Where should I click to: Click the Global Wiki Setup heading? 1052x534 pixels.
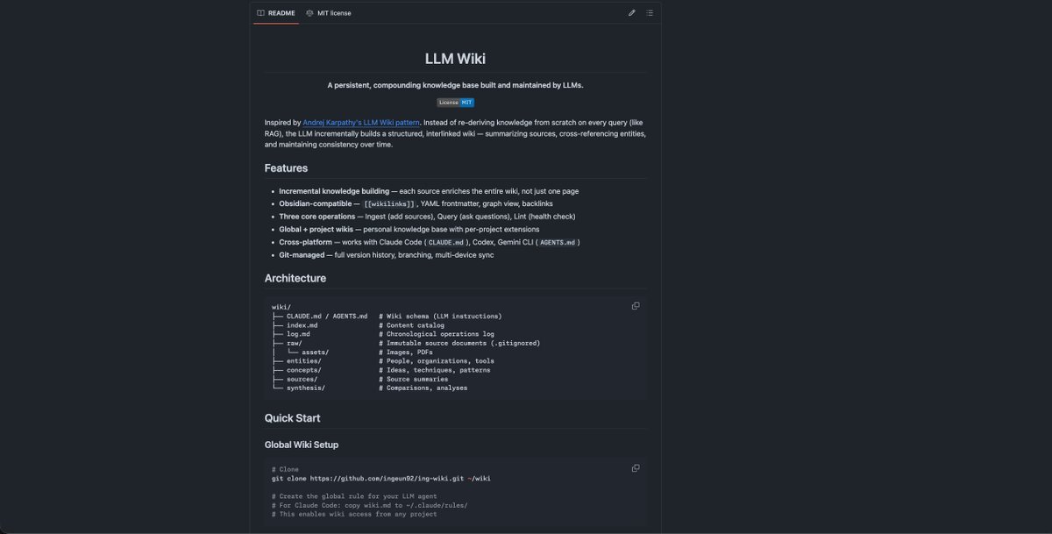[x=302, y=445]
